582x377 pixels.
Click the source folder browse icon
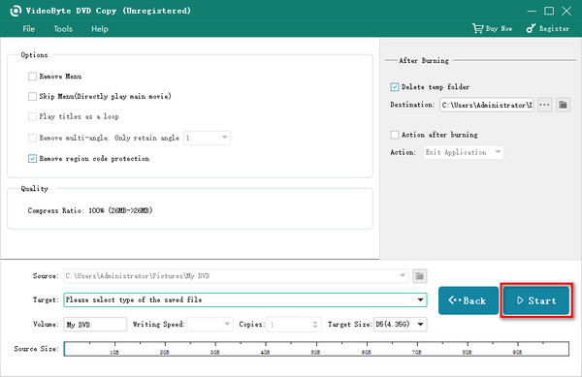click(x=419, y=276)
